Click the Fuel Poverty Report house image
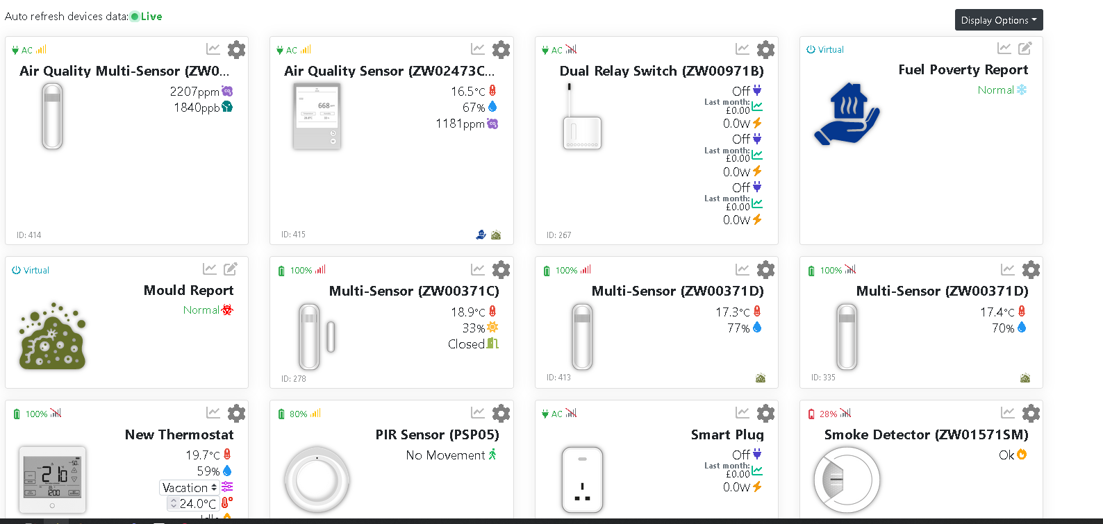 [846, 115]
